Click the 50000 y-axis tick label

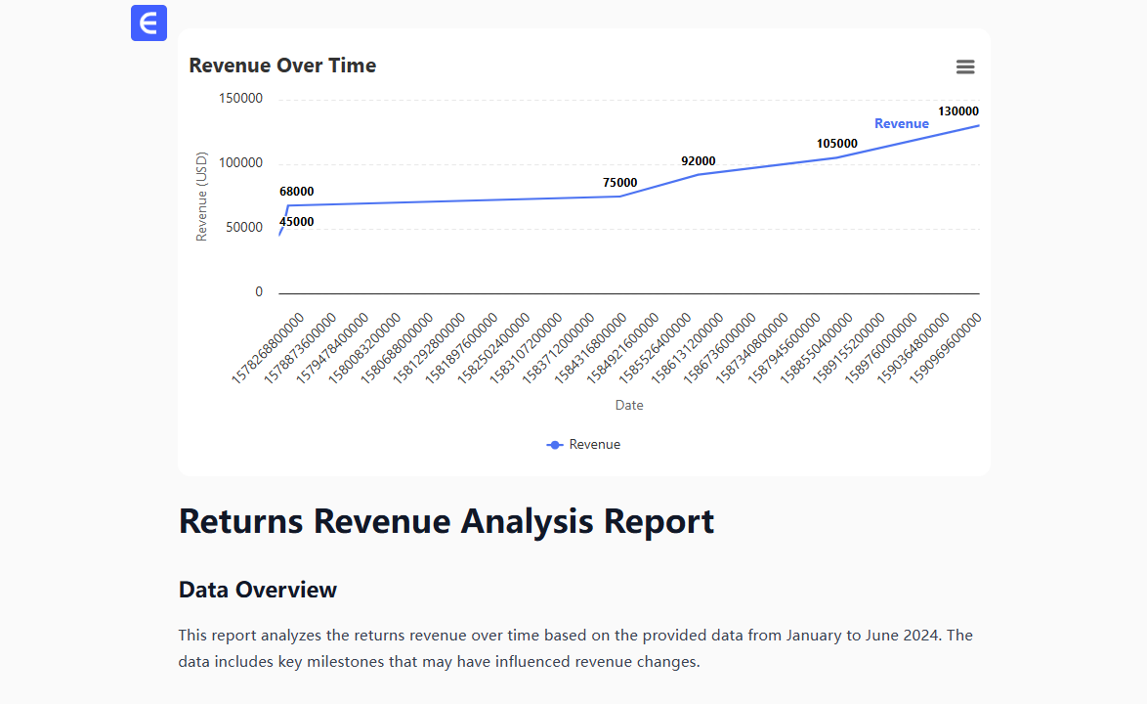tap(243, 228)
